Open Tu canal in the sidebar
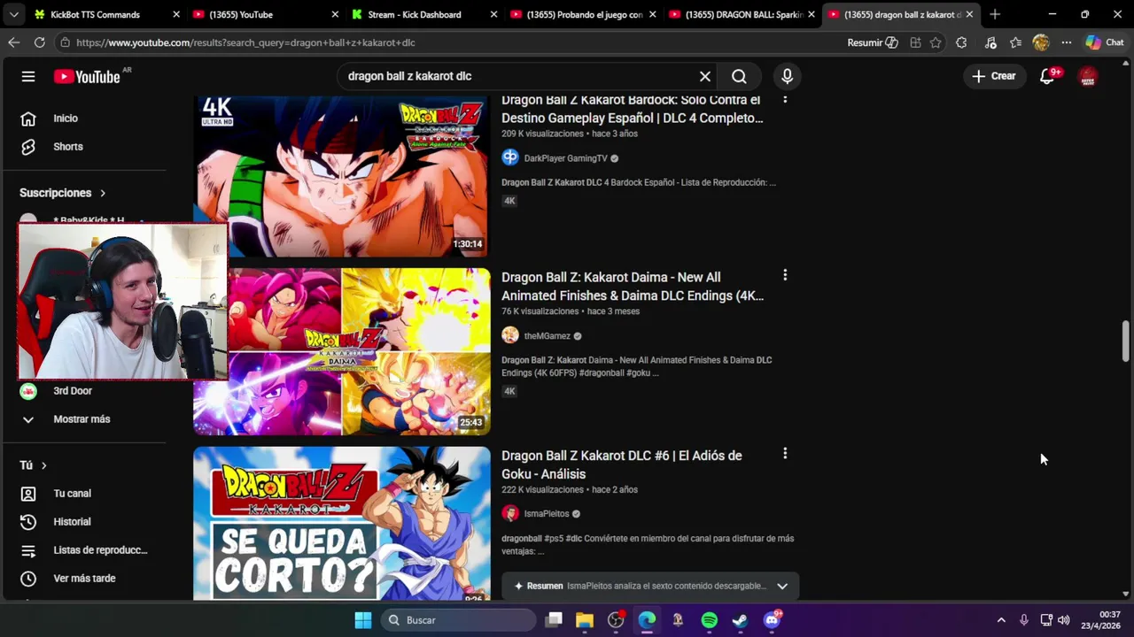1134x637 pixels. [73, 494]
